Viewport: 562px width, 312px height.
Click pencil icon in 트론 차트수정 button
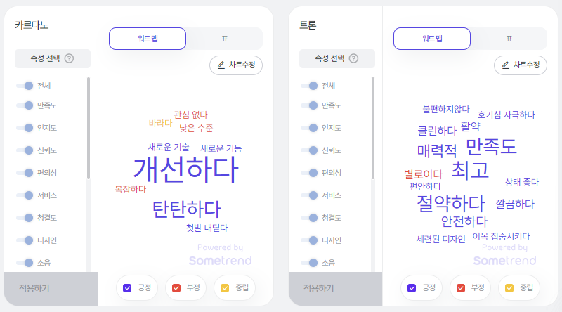pyautogui.click(x=506, y=65)
